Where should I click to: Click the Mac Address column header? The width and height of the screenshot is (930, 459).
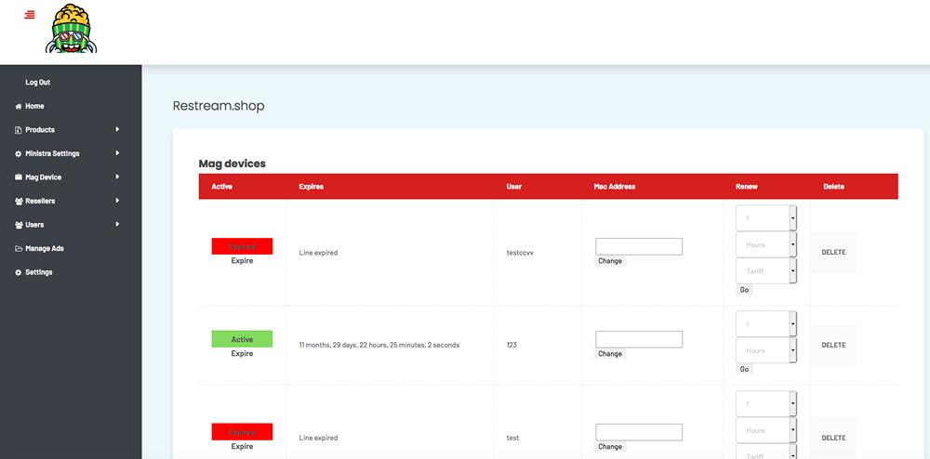(x=615, y=187)
